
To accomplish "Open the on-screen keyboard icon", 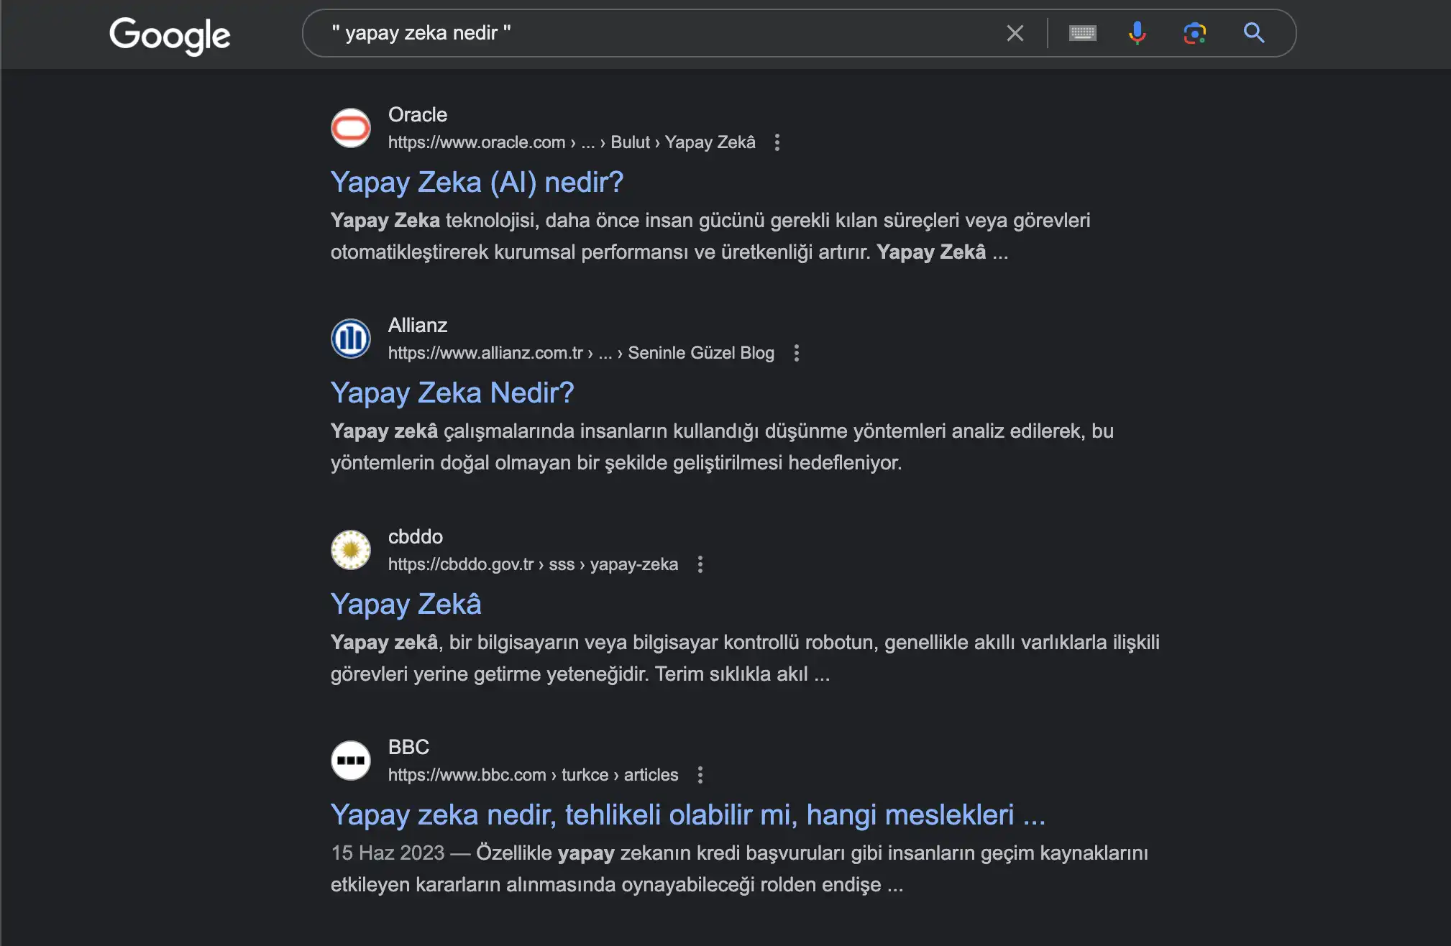I will pyautogui.click(x=1082, y=32).
